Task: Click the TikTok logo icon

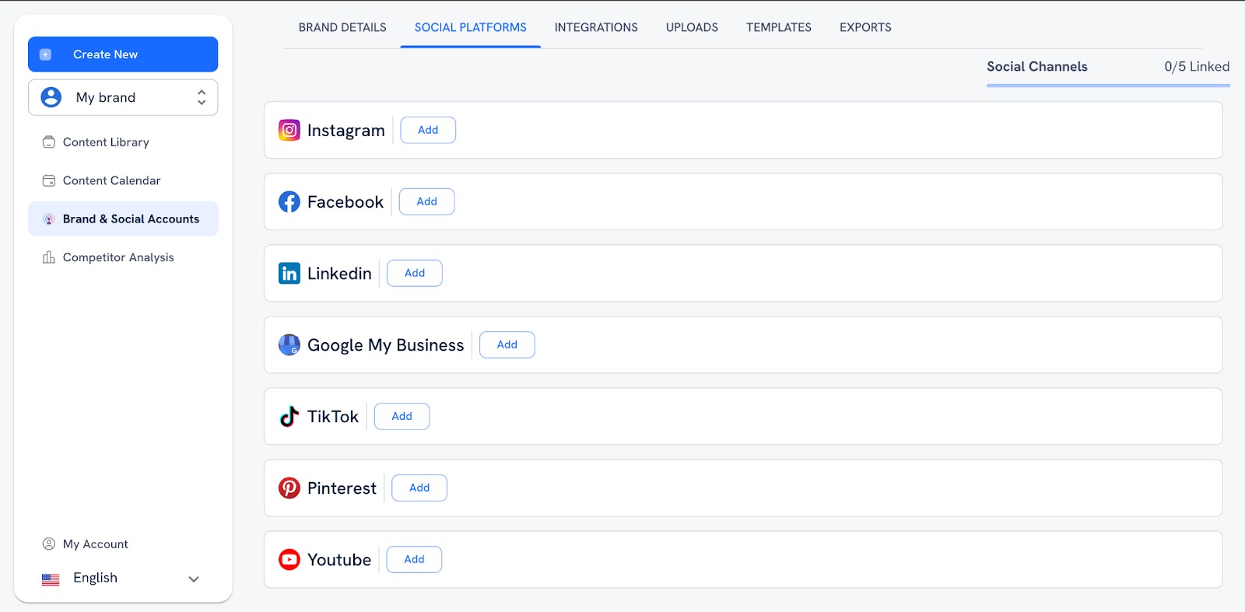Action: tap(289, 417)
